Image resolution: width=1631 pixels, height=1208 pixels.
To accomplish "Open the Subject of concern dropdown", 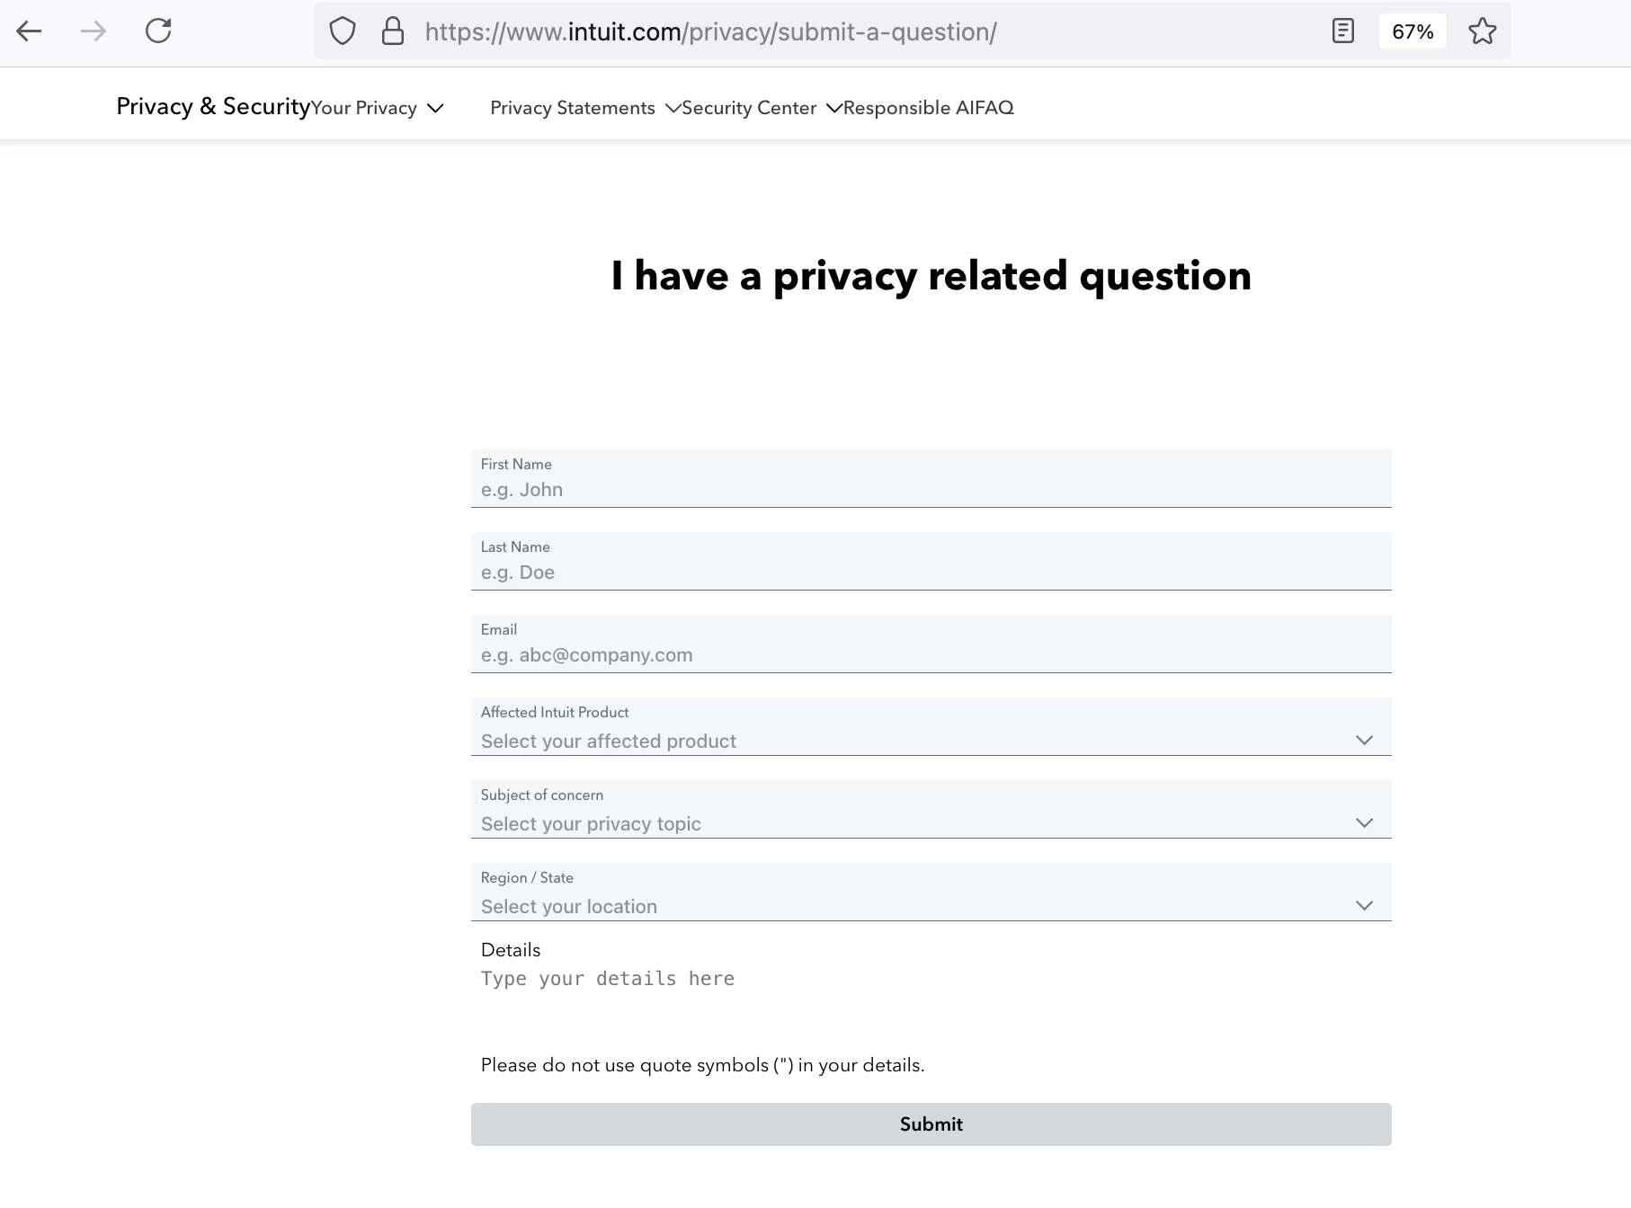I will click(x=931, y=823).
